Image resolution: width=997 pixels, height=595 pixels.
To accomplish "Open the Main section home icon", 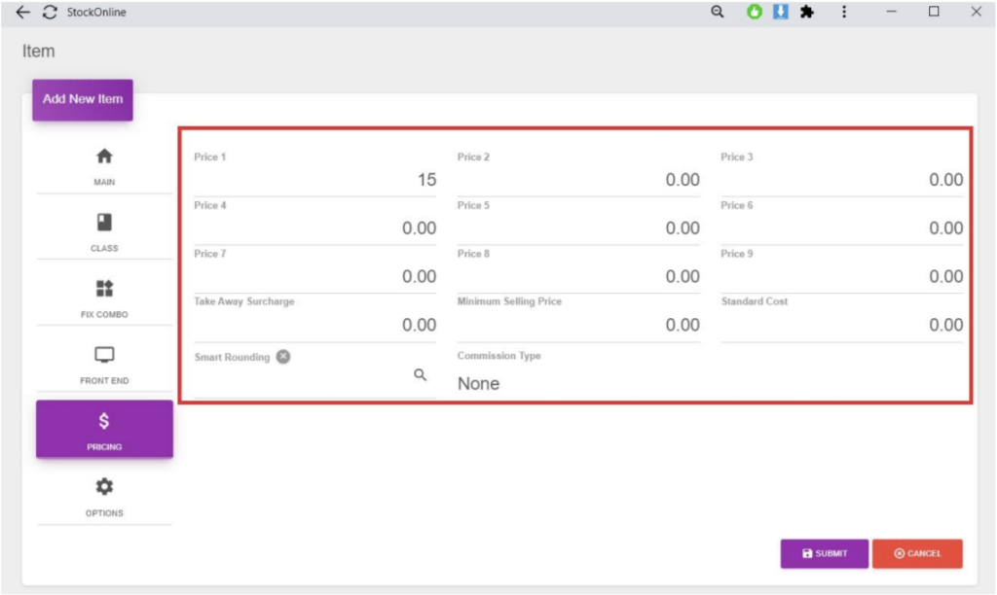I will pos(104,157).
